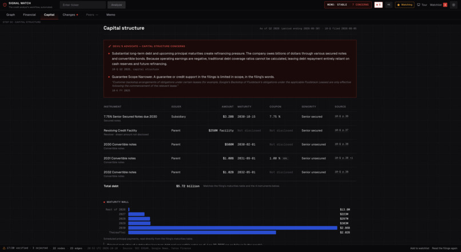The height and width of the screenshot is (252, 461).
Task: Open source 10-Q p.38 for 2030 Convertible notes
Action: pos(341,144)
